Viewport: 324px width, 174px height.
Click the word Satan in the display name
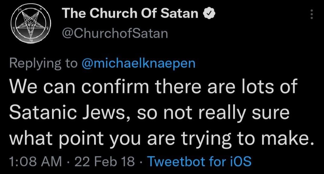tap(179, 13)
